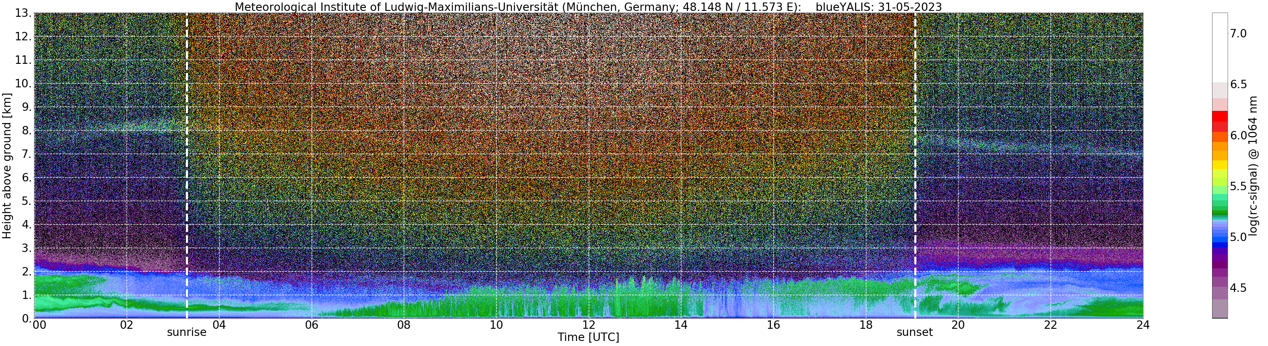Click the colorbar label 'log(rc-signal) @ 1064 nm'
Image resolution: width=1268 pixels, height=346 pixels.
coord(1254,166)
